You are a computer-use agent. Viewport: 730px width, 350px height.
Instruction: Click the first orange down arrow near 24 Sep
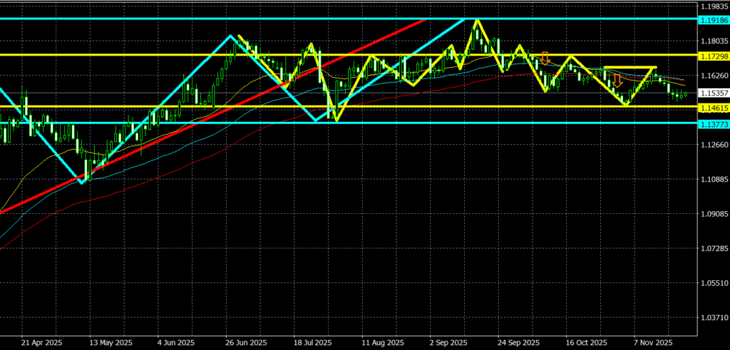(x=545, y=58)
